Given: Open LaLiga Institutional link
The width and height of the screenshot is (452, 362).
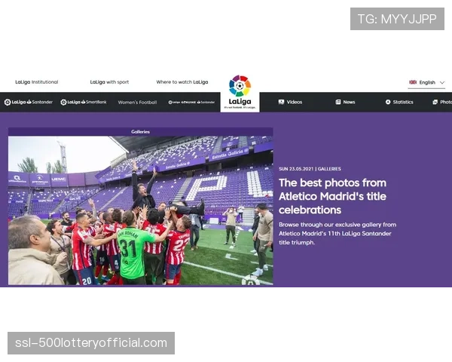Looking at the screenshot, I should tap(37, 82).
